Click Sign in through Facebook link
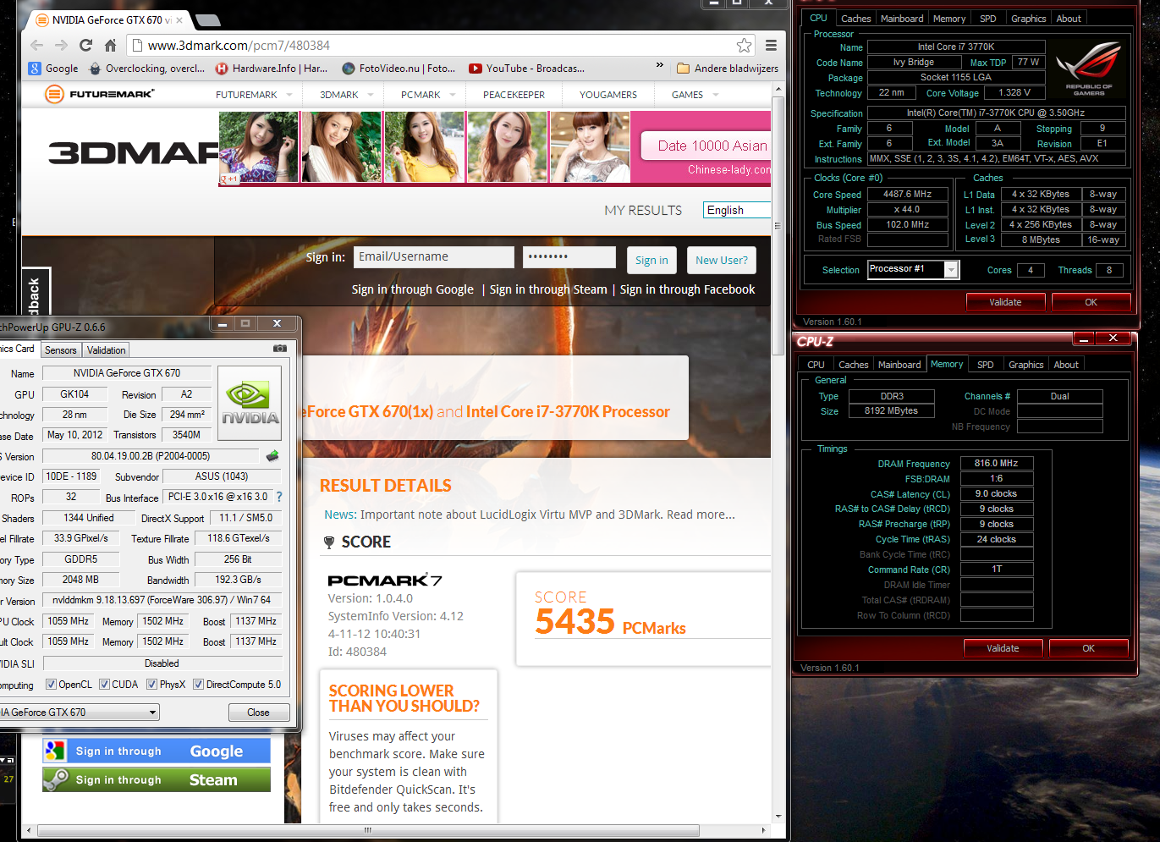 click(x=687, y=289)
